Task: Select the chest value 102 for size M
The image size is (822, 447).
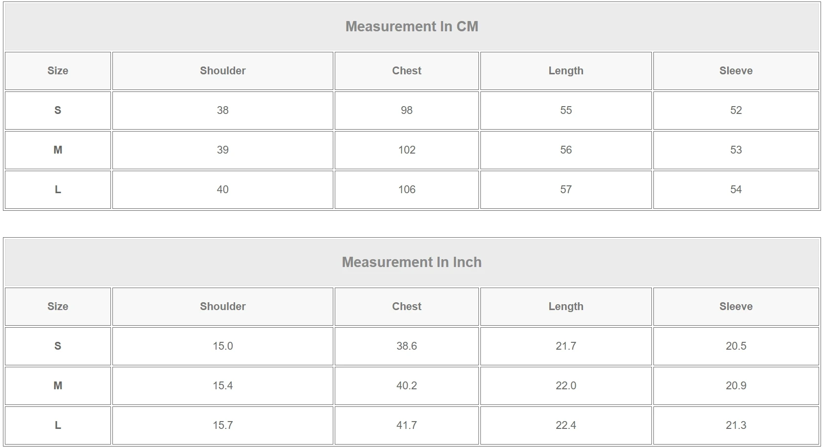Action: pyautogui.click(x=407, y=150)
